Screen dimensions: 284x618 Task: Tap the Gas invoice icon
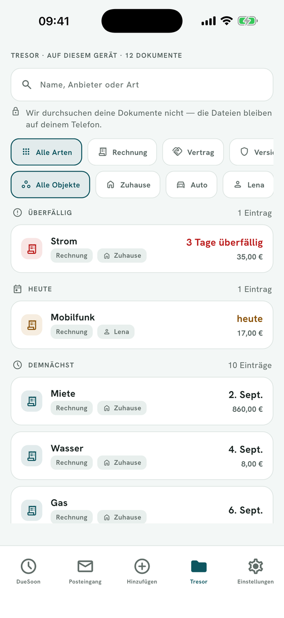pos(31,510)
